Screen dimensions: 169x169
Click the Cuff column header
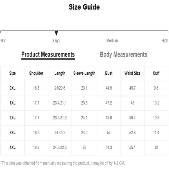pyautogui.click(x=156, y=73)
